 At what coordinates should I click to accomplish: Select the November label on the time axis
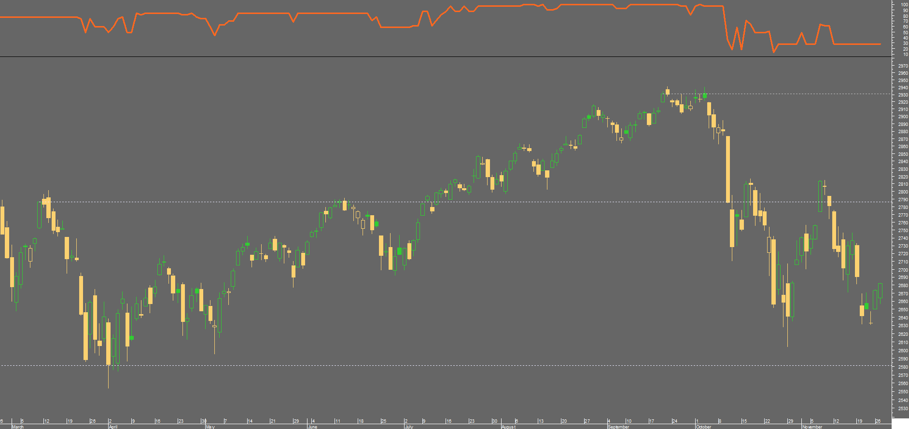(x=812, y=427)
